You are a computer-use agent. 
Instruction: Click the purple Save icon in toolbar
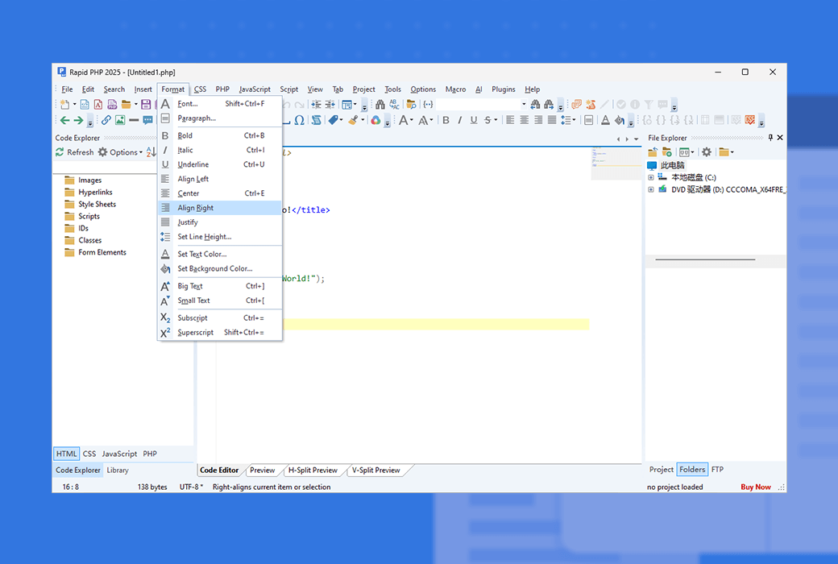tap(145, 104)
